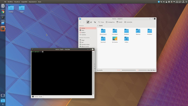Click Dolphin window title bar icon
Image resolution: width=188 pixels, height=106 pixels.
[x=80, y=19]
